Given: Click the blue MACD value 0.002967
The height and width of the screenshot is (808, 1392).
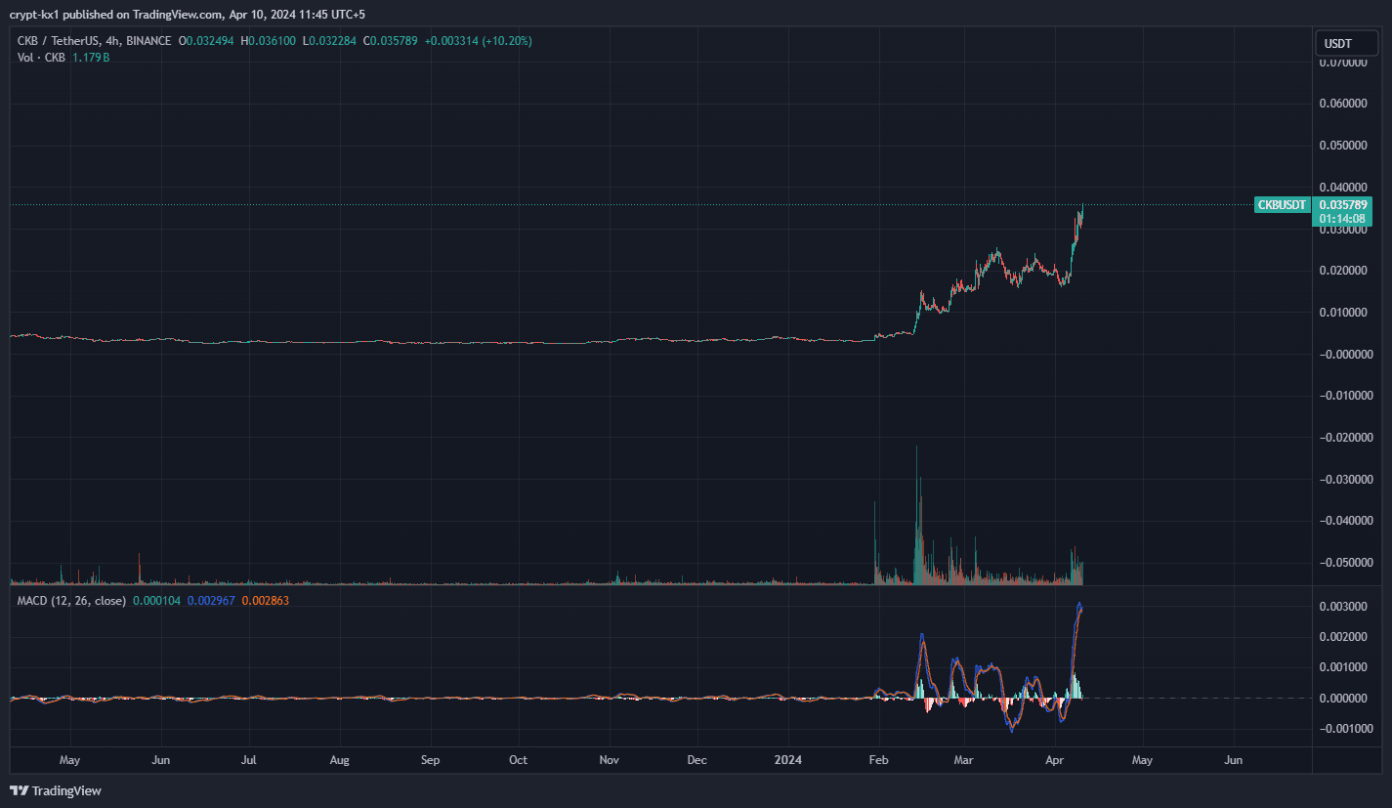Looking at the screenshot, I should [211, 601].
